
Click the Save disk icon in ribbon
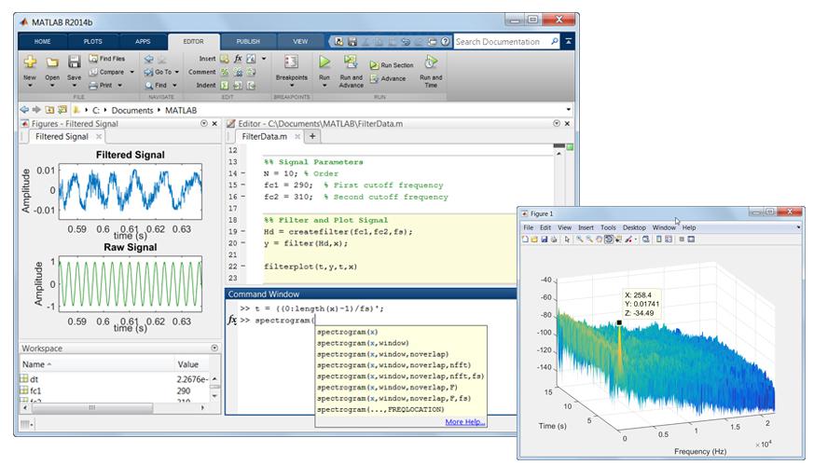75,62
